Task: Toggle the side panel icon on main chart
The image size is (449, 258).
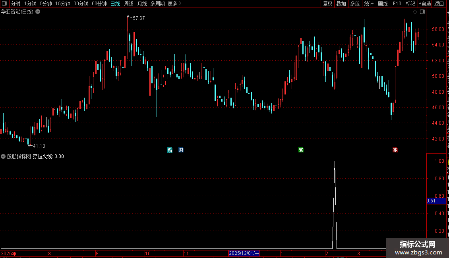Action: [x=422, y=12]
